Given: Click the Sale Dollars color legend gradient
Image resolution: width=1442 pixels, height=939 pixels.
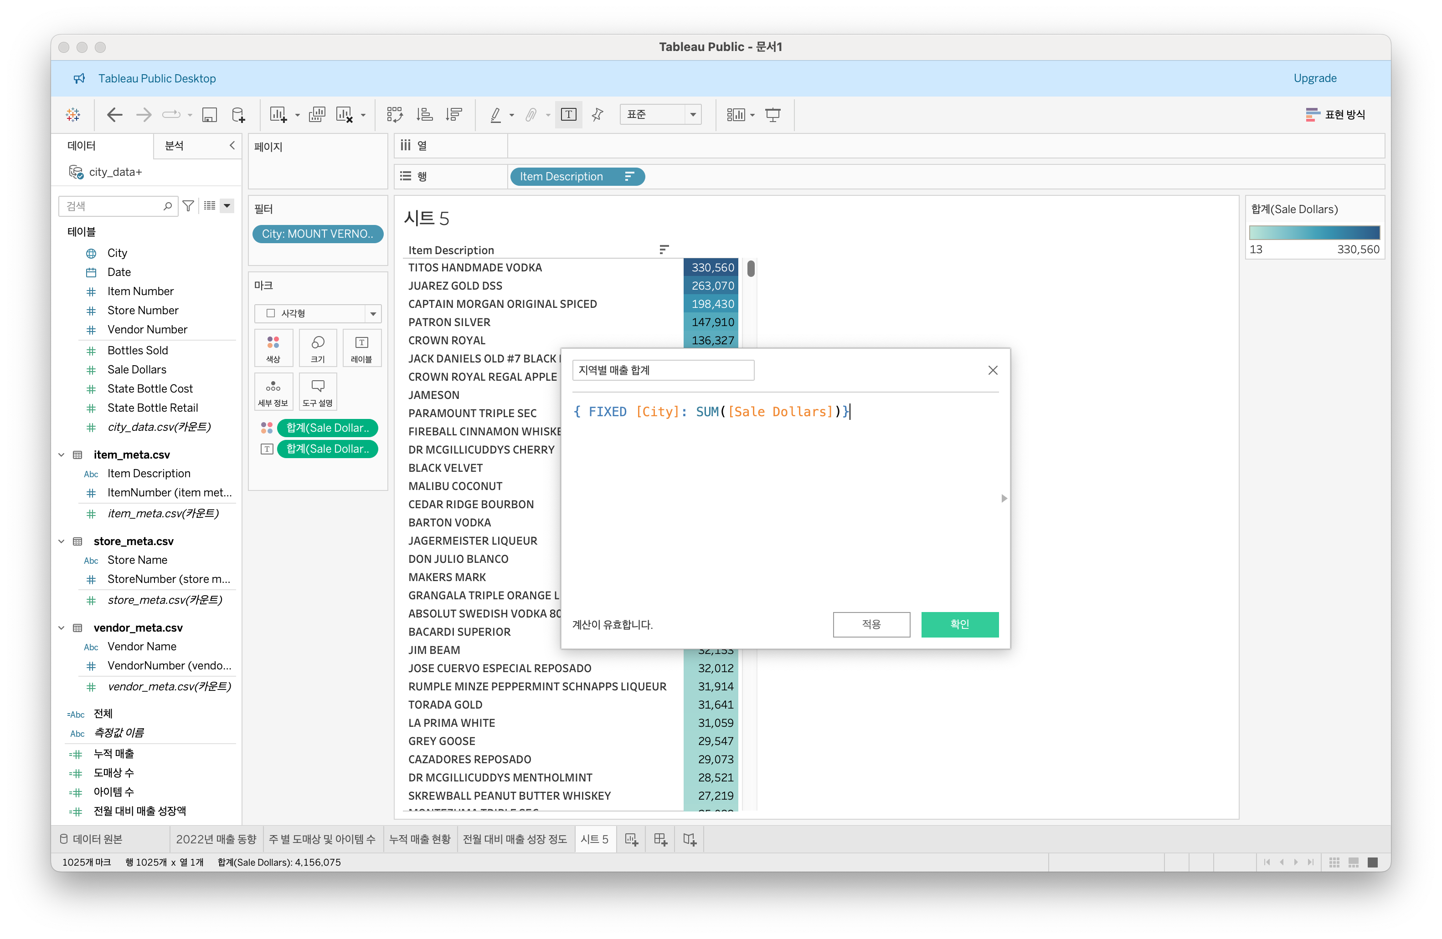Looking at the screenshot, I should click(1313, 233).
